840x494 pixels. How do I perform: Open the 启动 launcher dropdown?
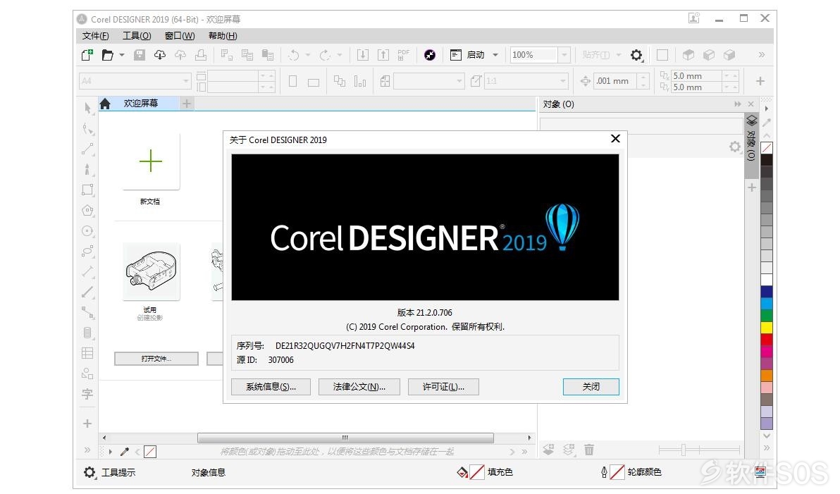(x=495, y=55)
